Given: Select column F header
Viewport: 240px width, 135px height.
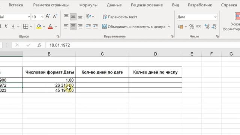Looking at the screenshot, I should [x=211, y=54].
